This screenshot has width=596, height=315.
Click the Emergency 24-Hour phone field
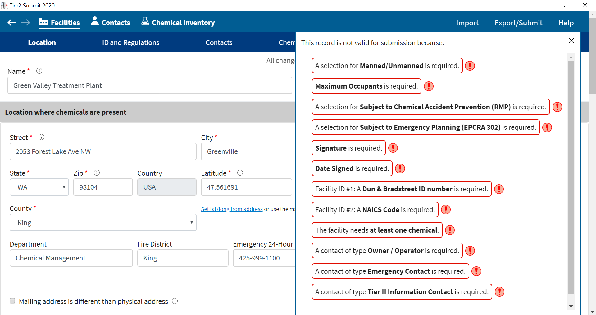[x=265, y=258]
